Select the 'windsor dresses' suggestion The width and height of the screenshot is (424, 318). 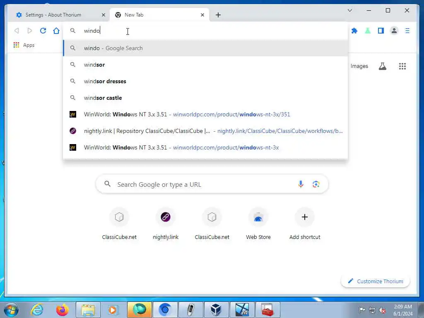pos(205,81)
